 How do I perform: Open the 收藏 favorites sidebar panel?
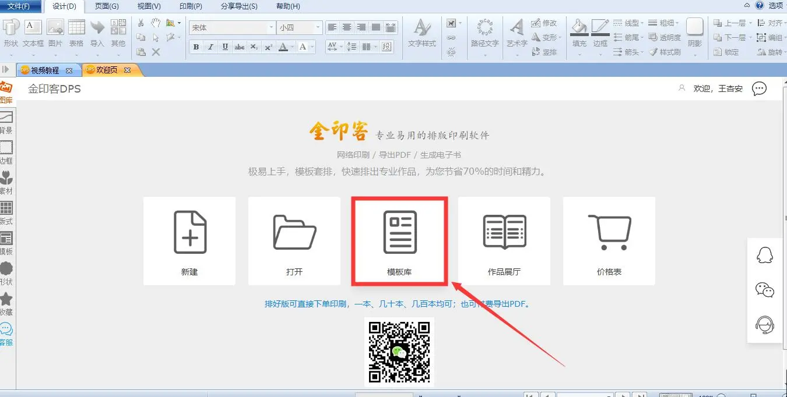6,305
